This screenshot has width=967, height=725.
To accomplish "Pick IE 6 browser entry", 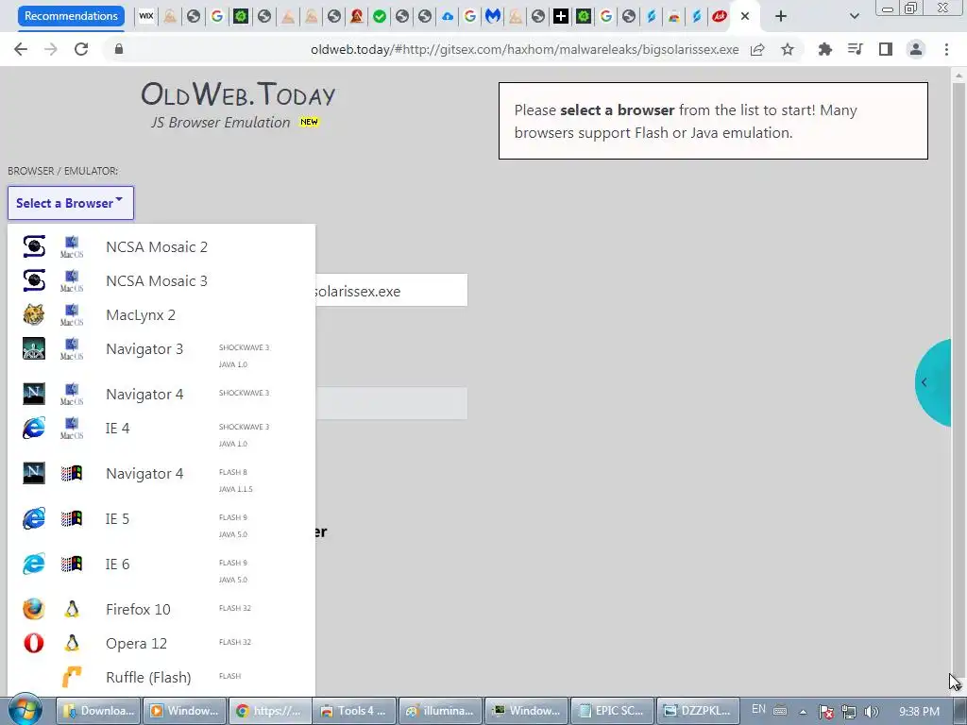I will (161, 569).
